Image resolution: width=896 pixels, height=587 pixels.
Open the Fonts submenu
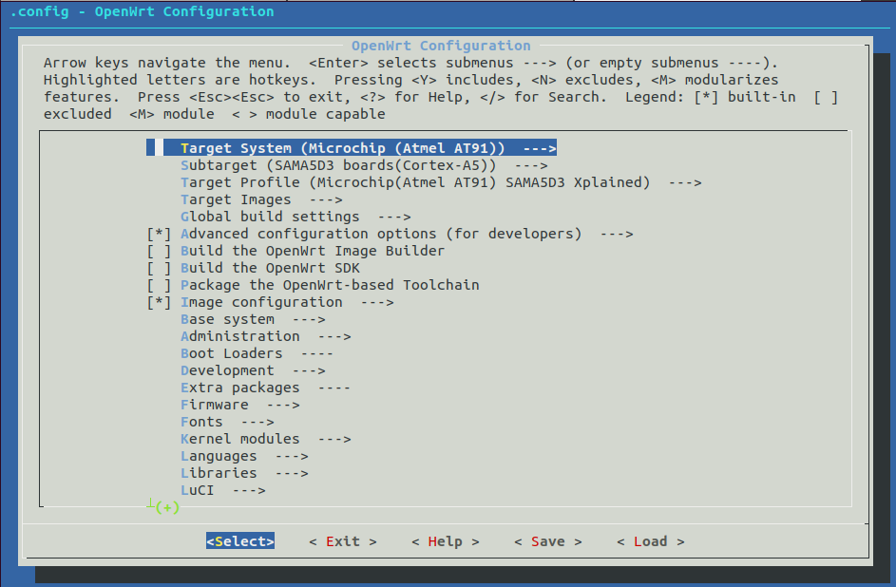[x=227, y=423]
